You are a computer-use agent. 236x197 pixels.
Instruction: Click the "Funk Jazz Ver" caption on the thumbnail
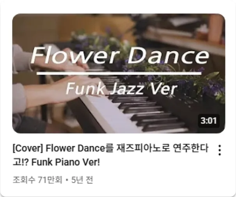(121, 89)
